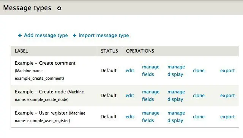This screenshot has height=138, width=243.
Task: Click Default status in User register row
Action: tap(109, 117)
